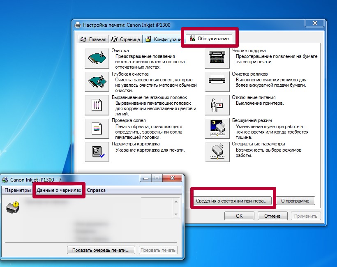Click the О программе button
This screenshot has height=267, width=337.
pos(295,201)
